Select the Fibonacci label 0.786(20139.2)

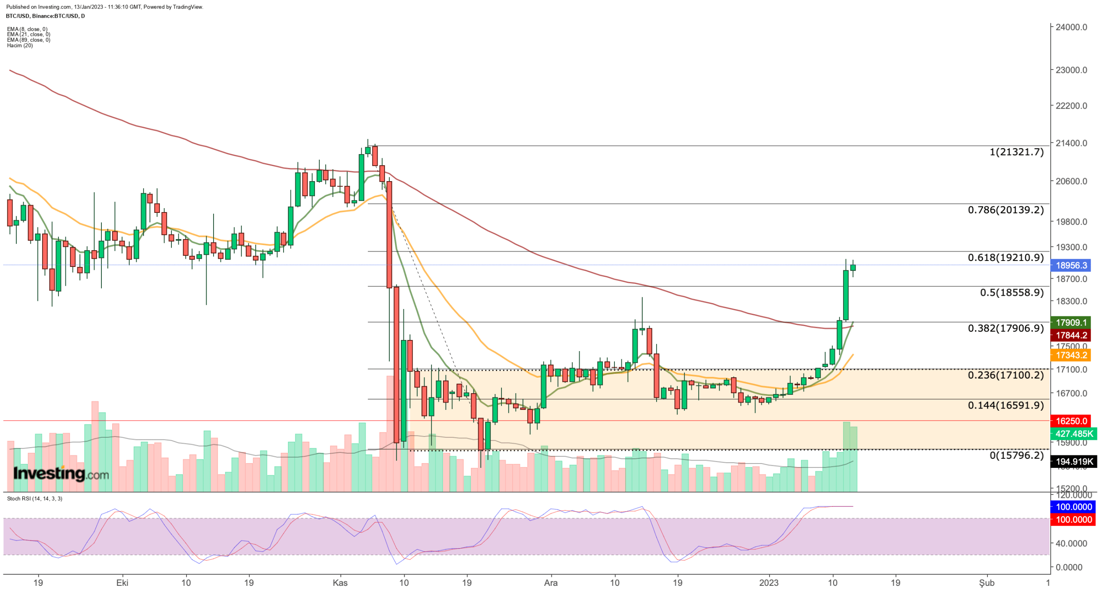pos(1005,209)
